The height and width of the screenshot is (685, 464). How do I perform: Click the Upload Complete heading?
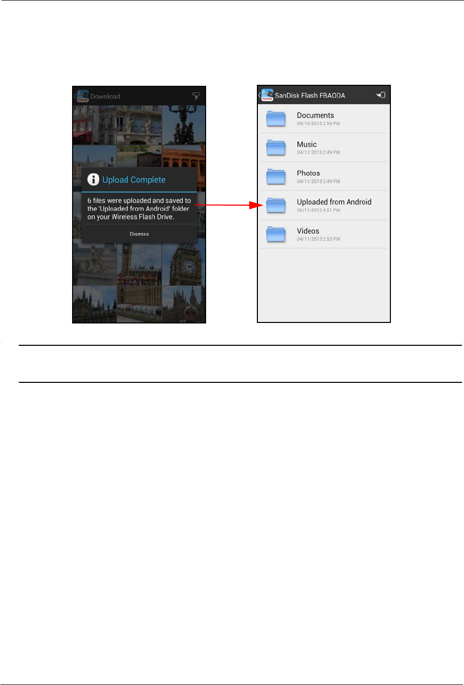pyautogui.click(x=134, y=180)
